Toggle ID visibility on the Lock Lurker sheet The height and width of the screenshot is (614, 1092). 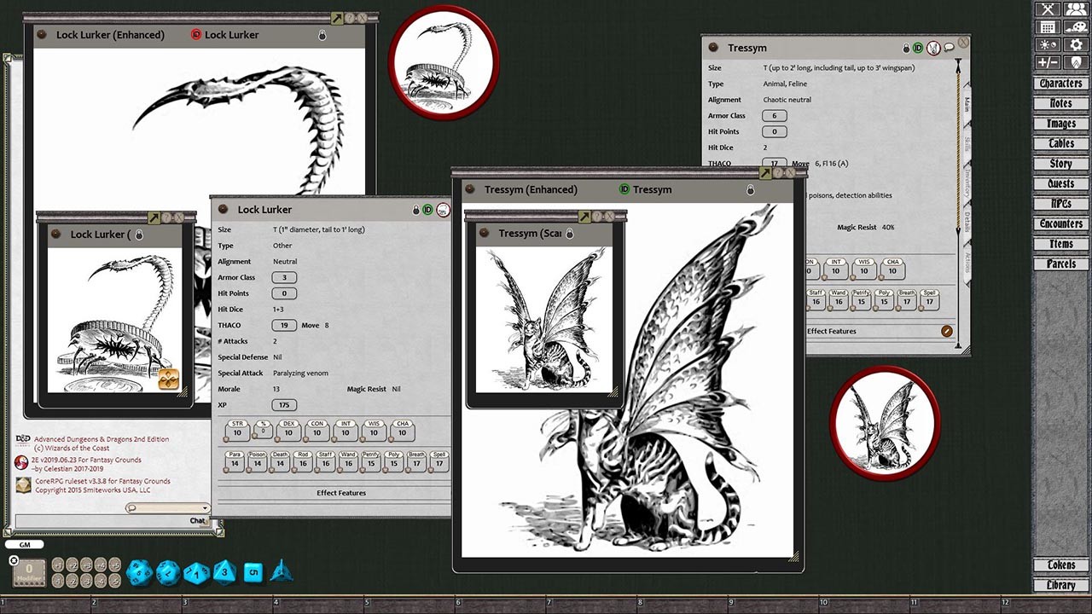point(427,210)
